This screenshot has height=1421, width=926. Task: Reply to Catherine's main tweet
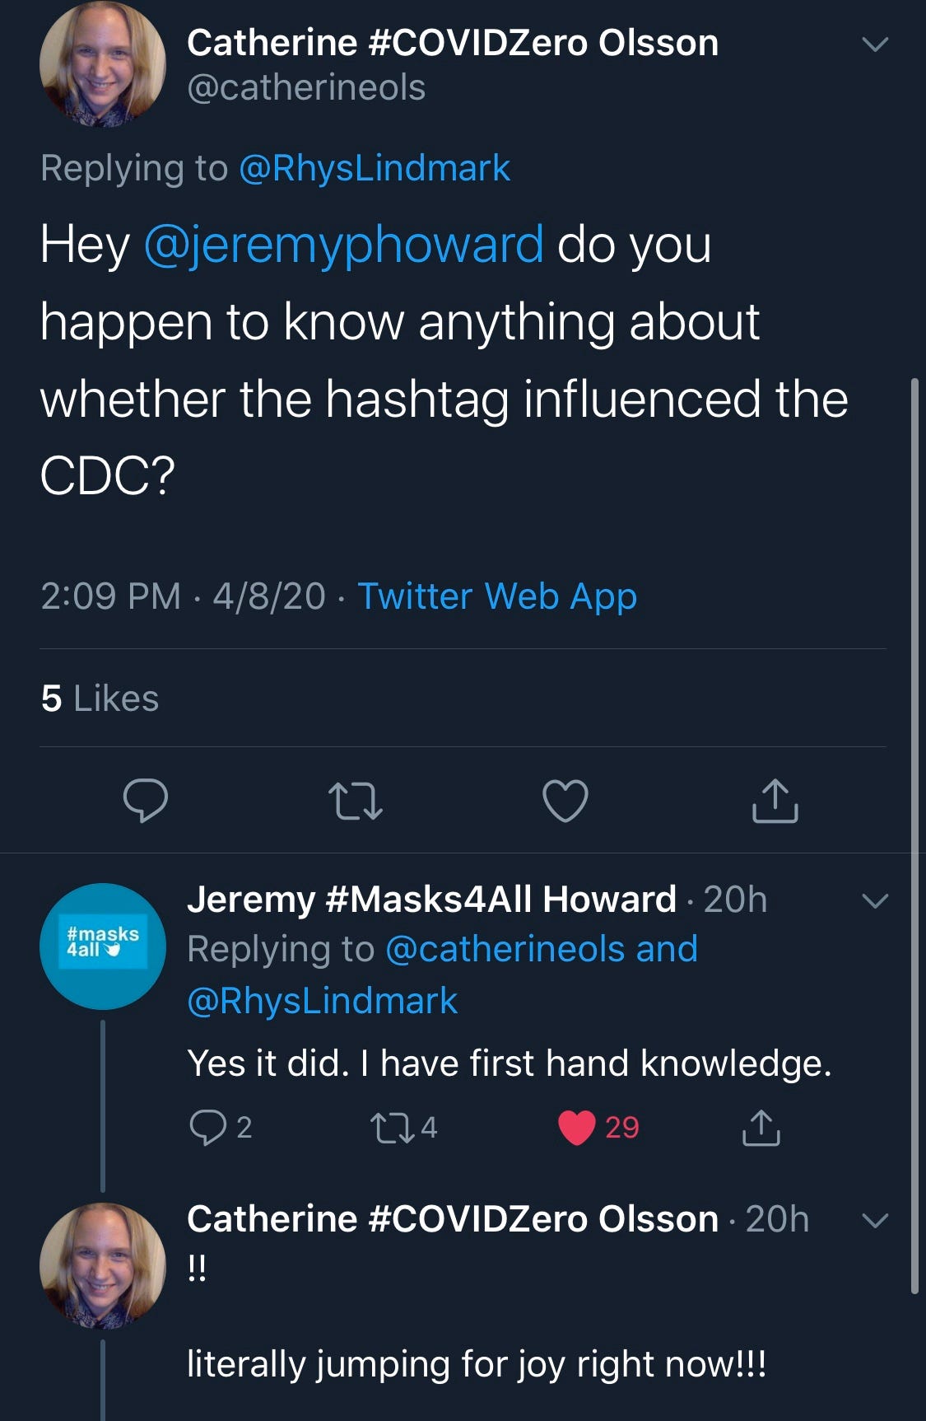tap(146, 800)
